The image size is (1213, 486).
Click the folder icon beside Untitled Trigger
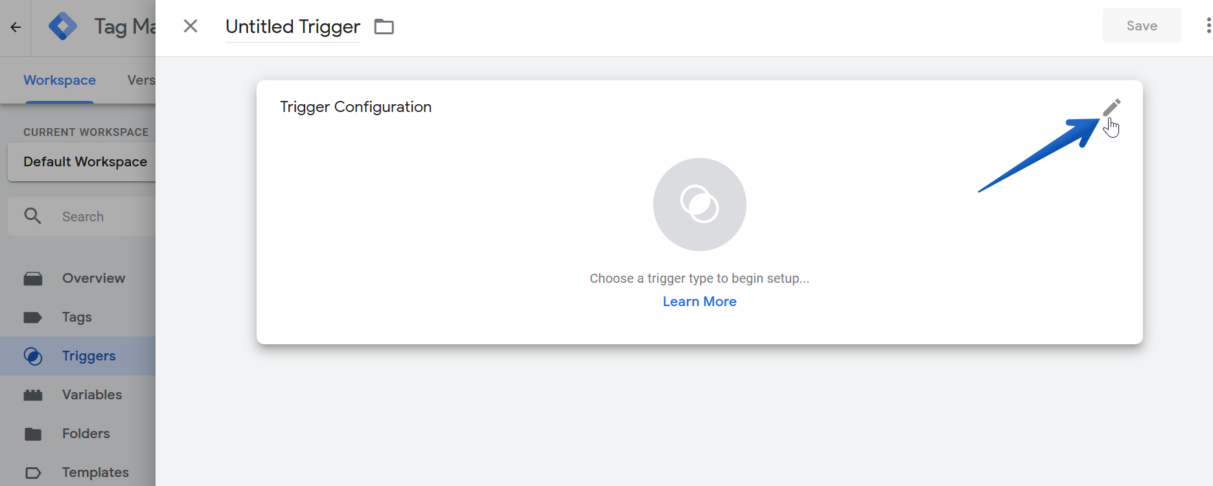click(384, 27)
